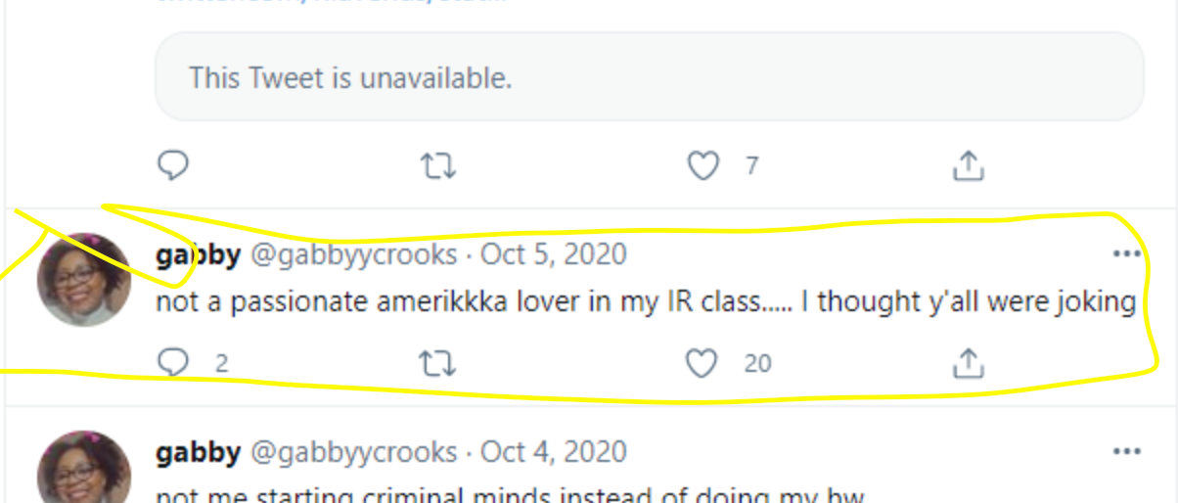Click @gabbyycrooks handle on the Oct 5 tweet
The image size is (1178, 503).
coord(354,255)
